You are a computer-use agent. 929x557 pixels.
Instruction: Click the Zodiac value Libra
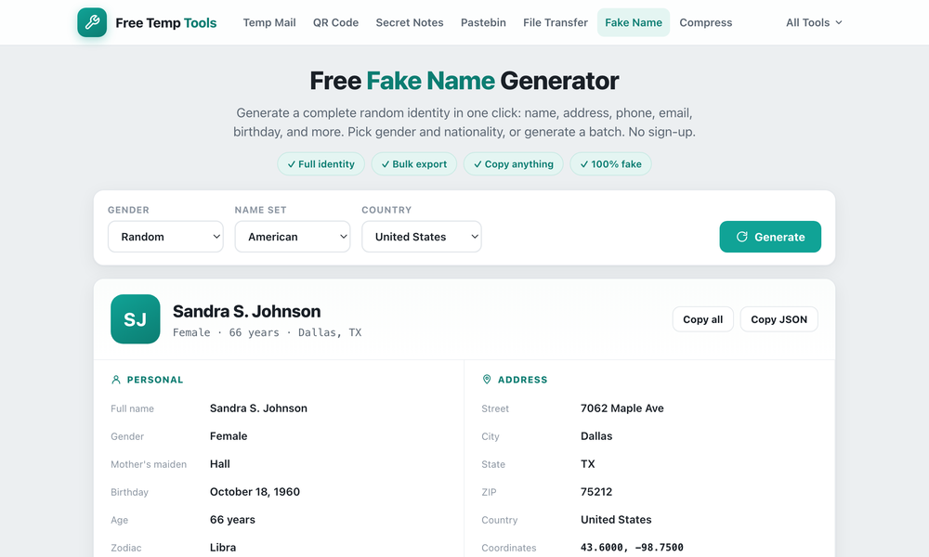223,548
